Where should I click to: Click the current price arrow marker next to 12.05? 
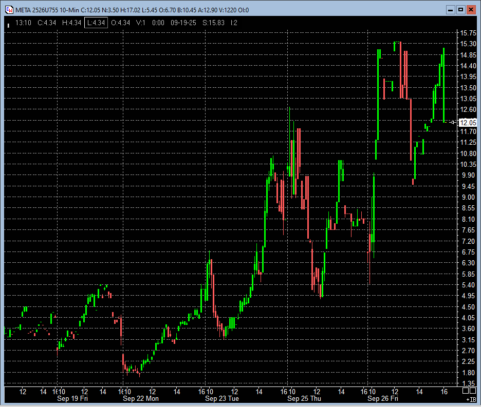[452, 122]
